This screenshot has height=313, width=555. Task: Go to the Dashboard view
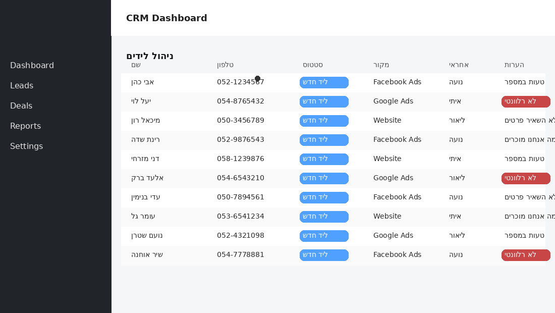tap(32, 65)
